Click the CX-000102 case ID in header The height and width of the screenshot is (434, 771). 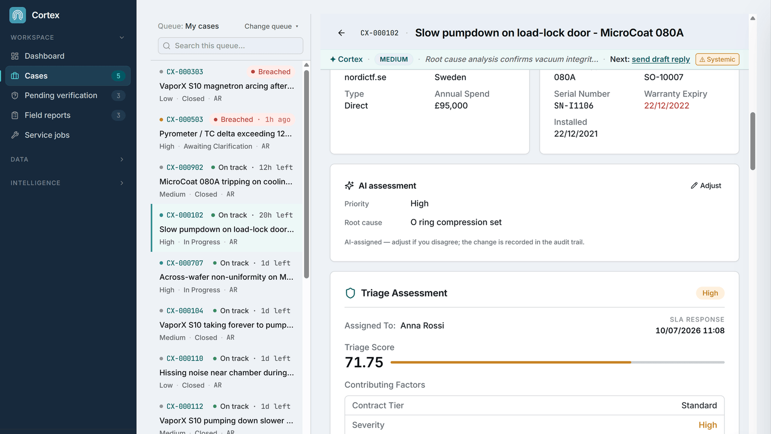(379, 33)
